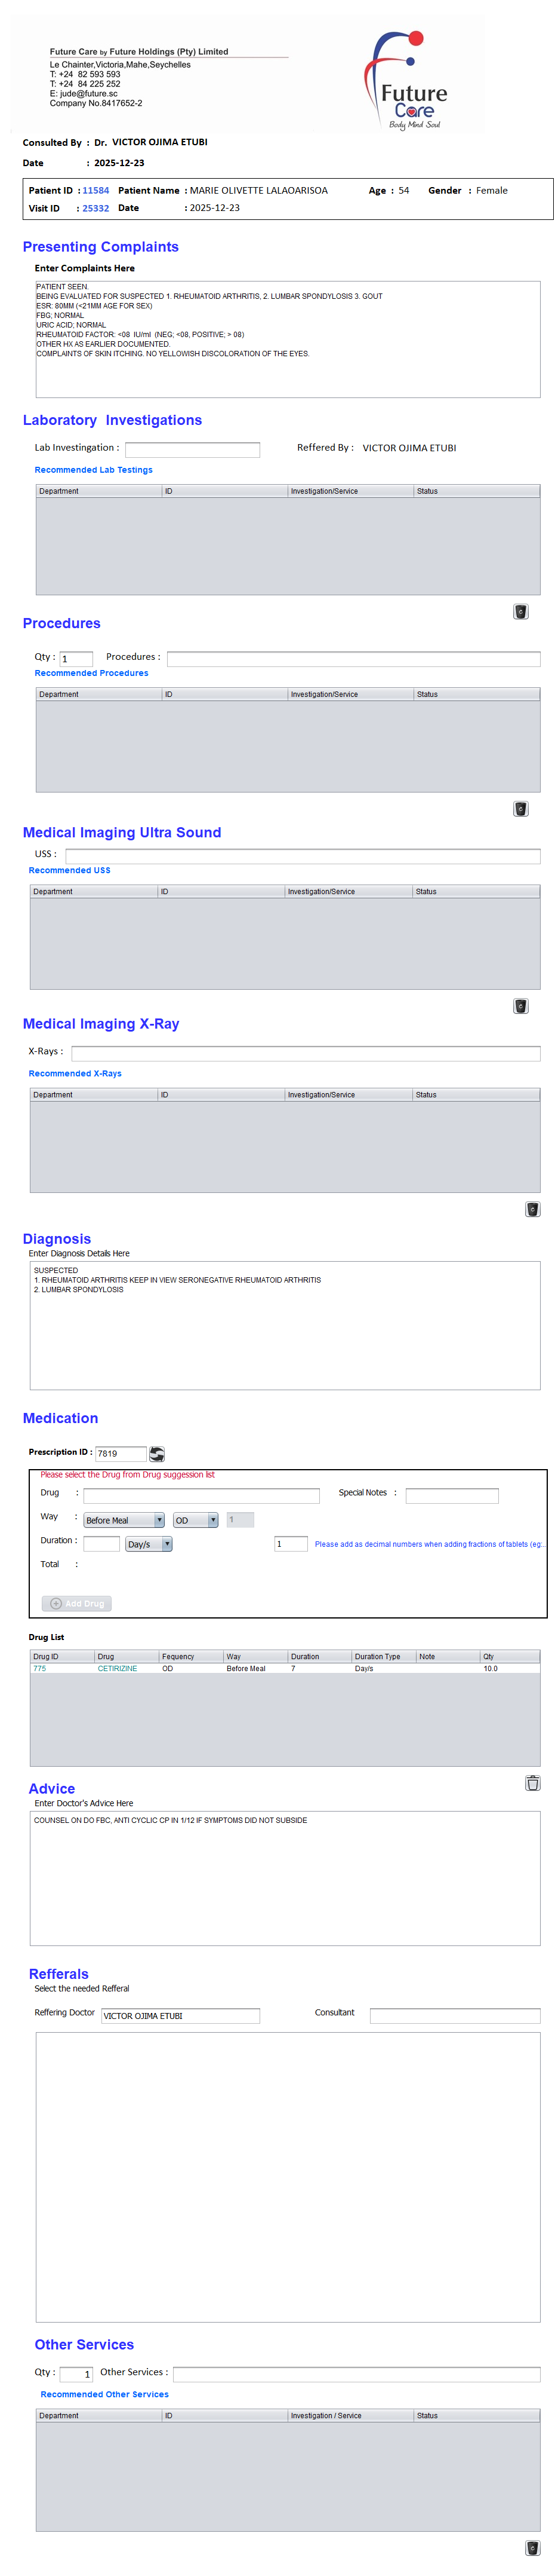The width and height of the screenshot is (555, 2576).
Task: Click the trash icon under Ultra Sound table
Action: [520, 1006]
